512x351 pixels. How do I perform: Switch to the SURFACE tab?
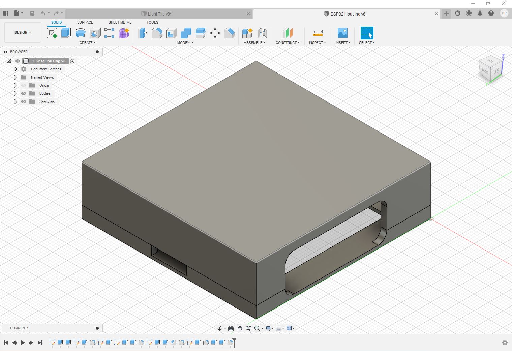[85, 22]
